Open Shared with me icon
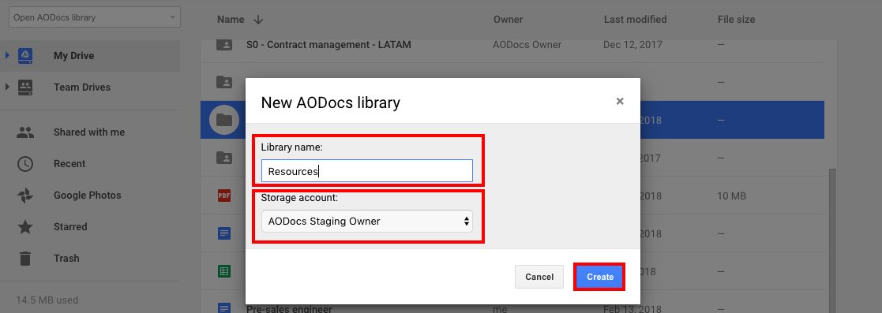The image size is (882, 313). click(24, 132)
